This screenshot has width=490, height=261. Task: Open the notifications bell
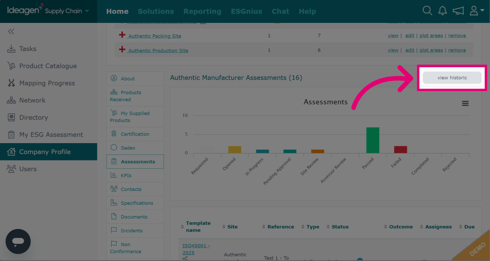click(443, 11)
